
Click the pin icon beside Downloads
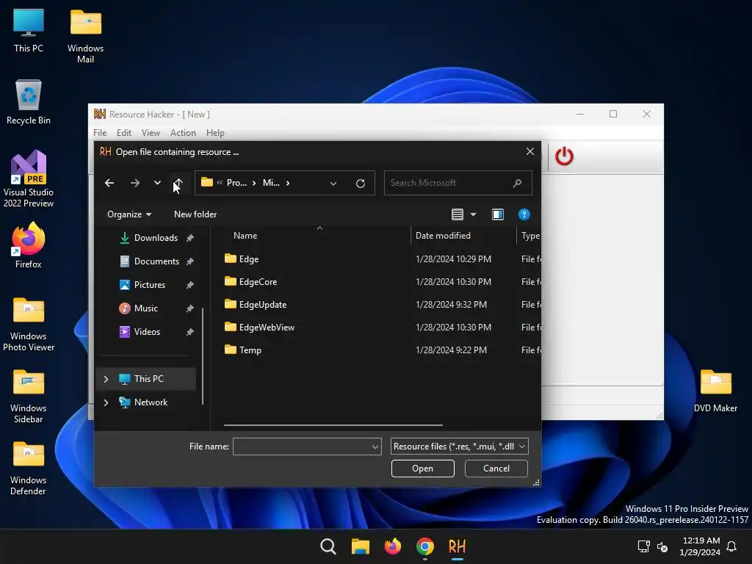click(x=190, y=238)
